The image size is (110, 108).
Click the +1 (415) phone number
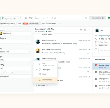click(104, 39)
